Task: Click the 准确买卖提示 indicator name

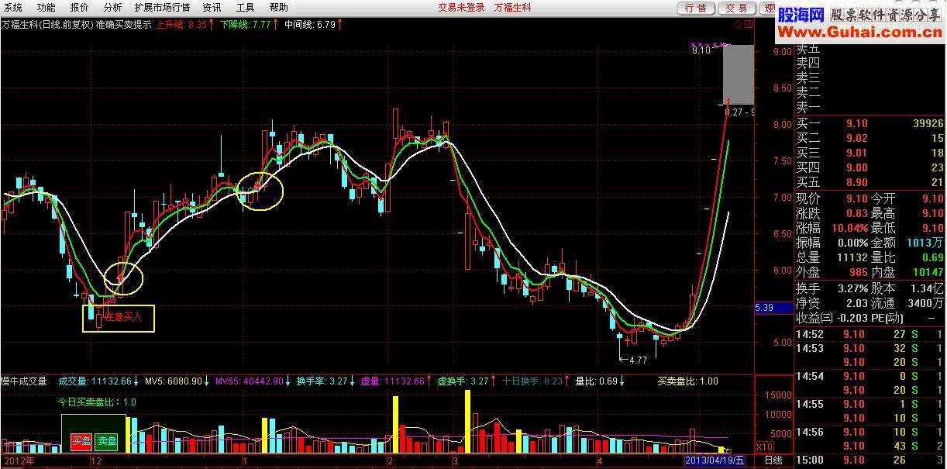Action: coord(123,25)
